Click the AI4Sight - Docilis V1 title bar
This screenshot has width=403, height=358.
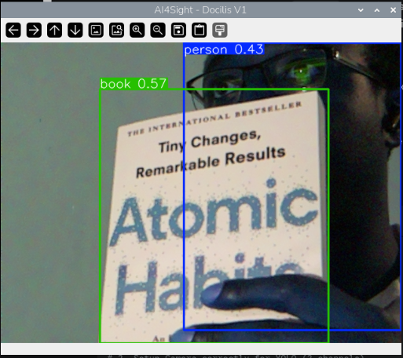(200, 10)
